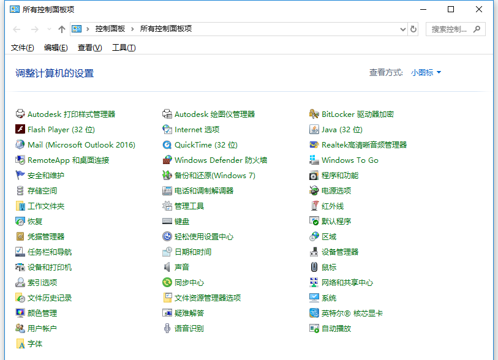Click the back navigation arrow
This screenshot has height=360, width=498.
point(17,29)
